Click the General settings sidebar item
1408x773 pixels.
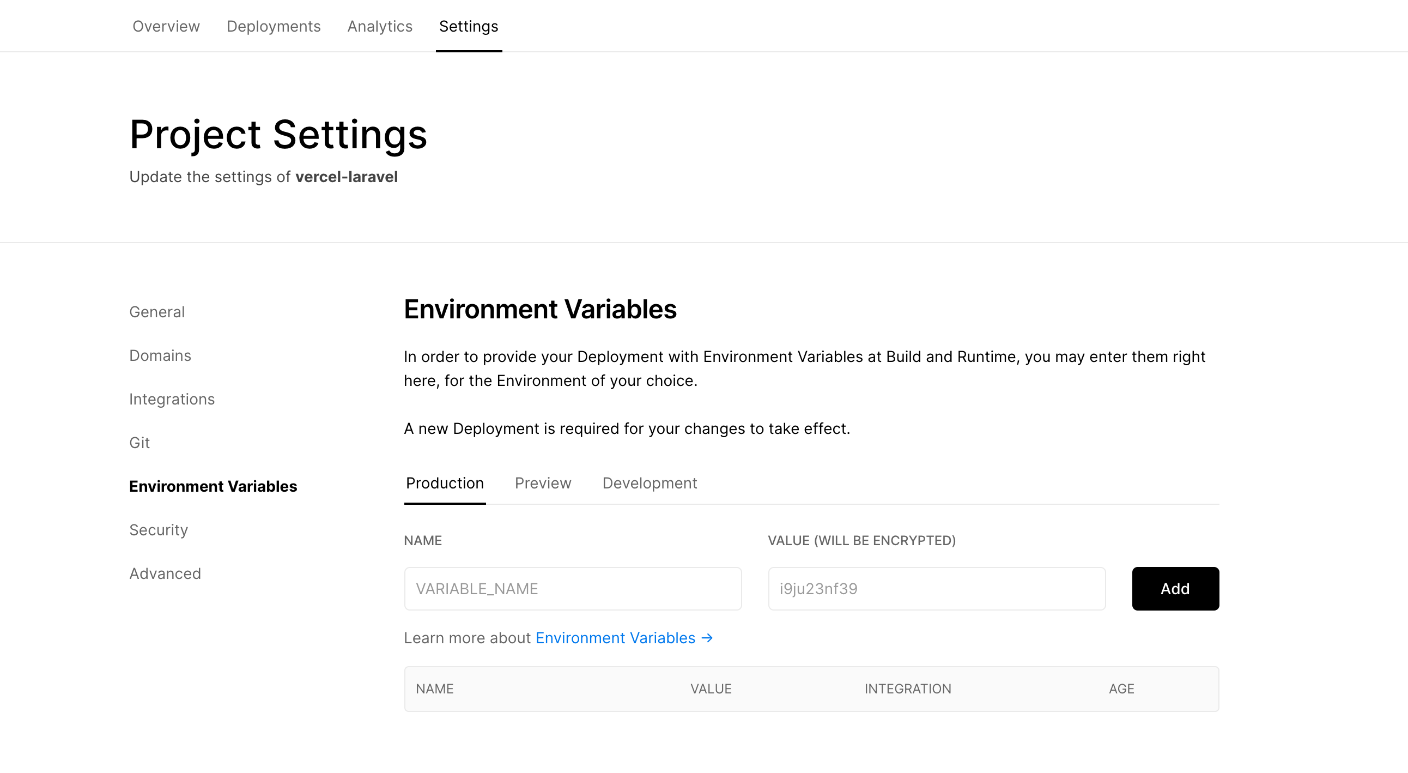click(x=157, y=311)
